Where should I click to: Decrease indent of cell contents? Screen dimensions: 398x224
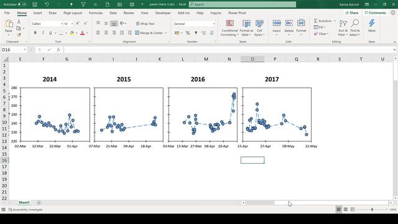coord(122,33)
